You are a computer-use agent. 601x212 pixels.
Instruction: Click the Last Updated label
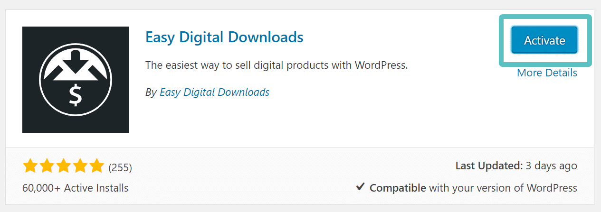coord(488,166)
